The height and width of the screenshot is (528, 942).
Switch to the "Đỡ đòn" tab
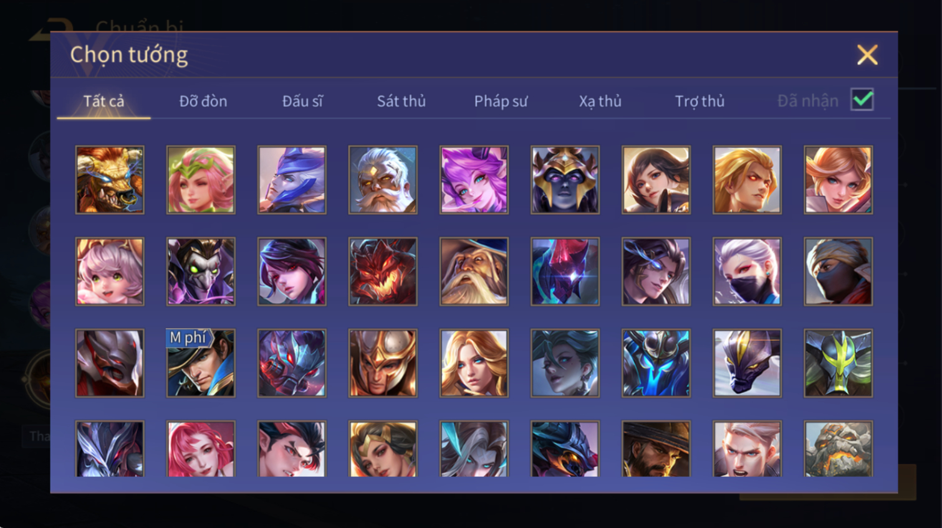coord(203,101)
